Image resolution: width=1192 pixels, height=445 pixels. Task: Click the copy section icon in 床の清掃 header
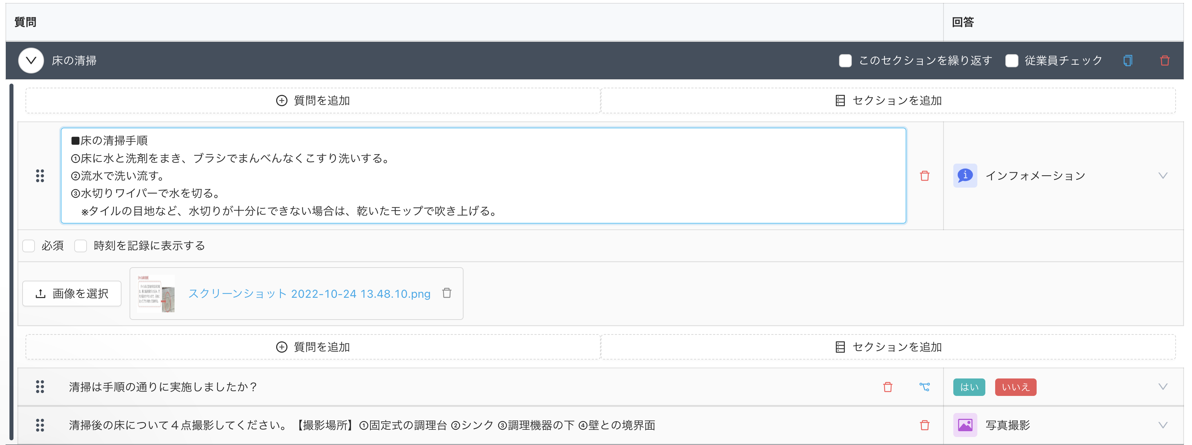[1128, 61]
